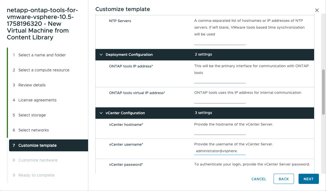
Task: Click the ONTAP tools virtual IP address field
Action: pyautogui.click(x=220, y=100)
